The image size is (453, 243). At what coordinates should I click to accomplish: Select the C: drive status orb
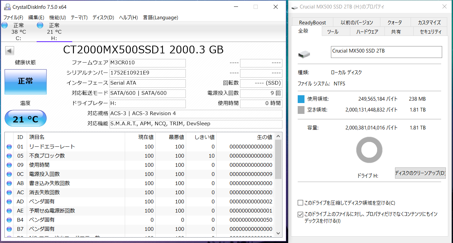[4, 25]
